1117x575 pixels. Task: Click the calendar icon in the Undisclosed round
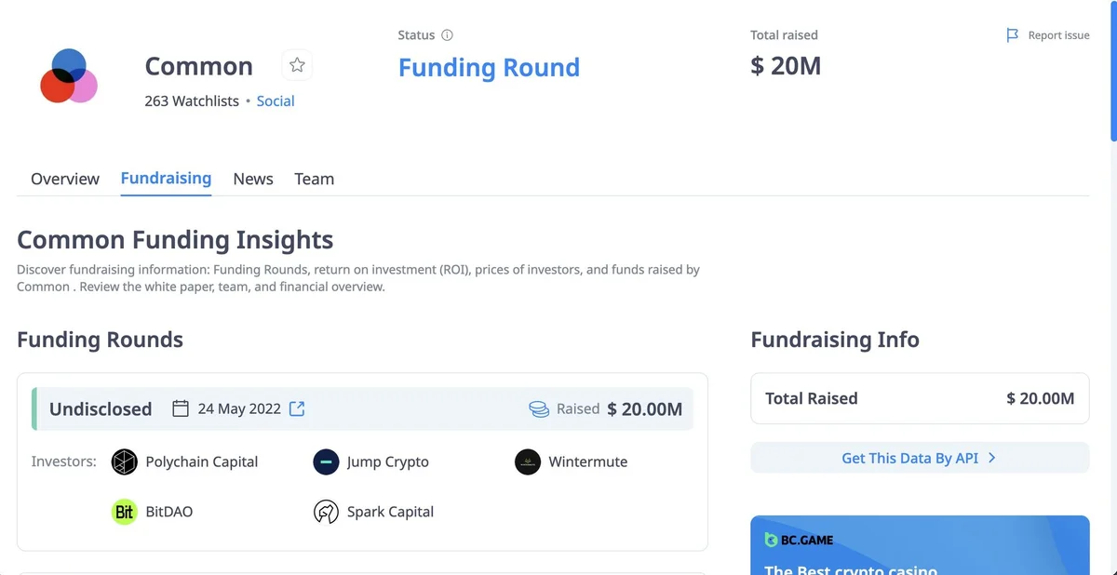click(181, 408)
